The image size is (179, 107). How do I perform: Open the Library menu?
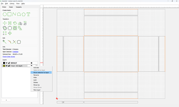[x=12, y=4]
